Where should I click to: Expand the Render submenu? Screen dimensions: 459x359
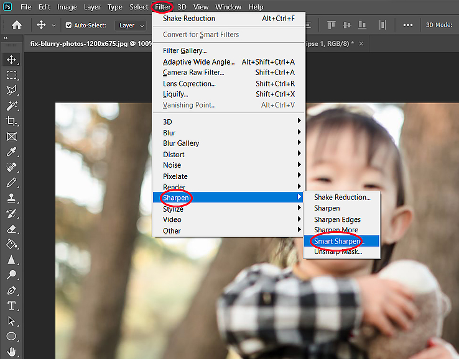[228, 187]
